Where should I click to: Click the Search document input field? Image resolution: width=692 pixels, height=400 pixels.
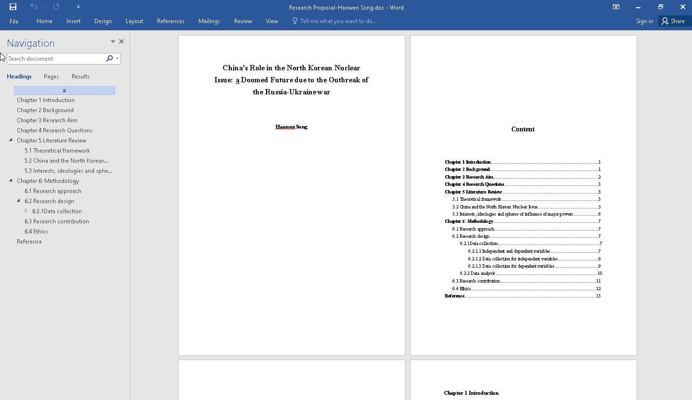[x=55, y=59]
